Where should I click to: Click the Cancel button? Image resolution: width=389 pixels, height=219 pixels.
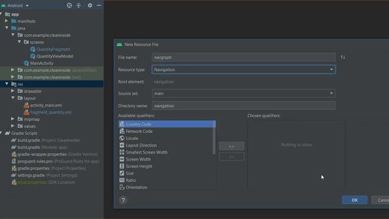(x=381, y=200)
